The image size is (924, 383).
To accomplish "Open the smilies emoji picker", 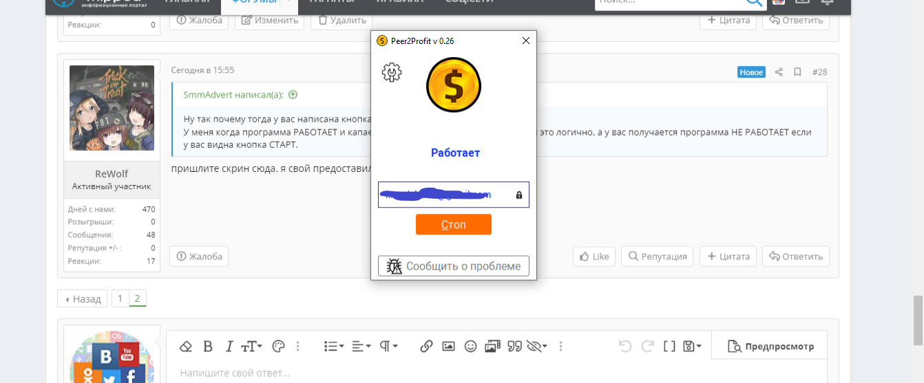I will 470,346.
